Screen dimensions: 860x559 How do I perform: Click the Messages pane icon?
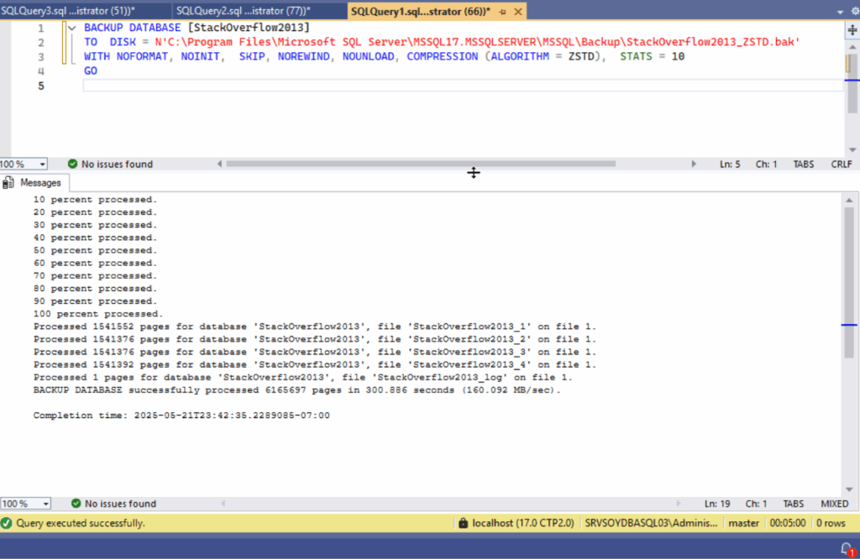click(9, 182)
